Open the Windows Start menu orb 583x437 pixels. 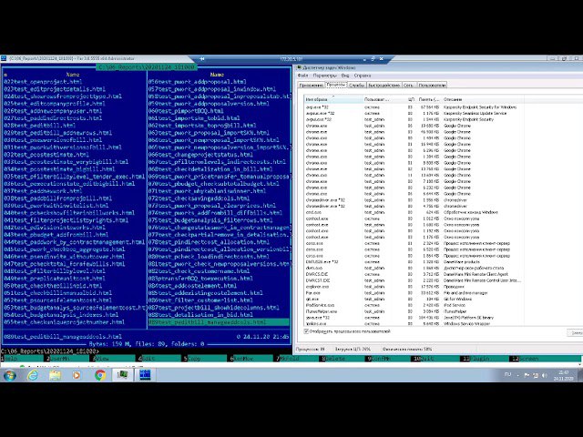click(x=10, y=375)
